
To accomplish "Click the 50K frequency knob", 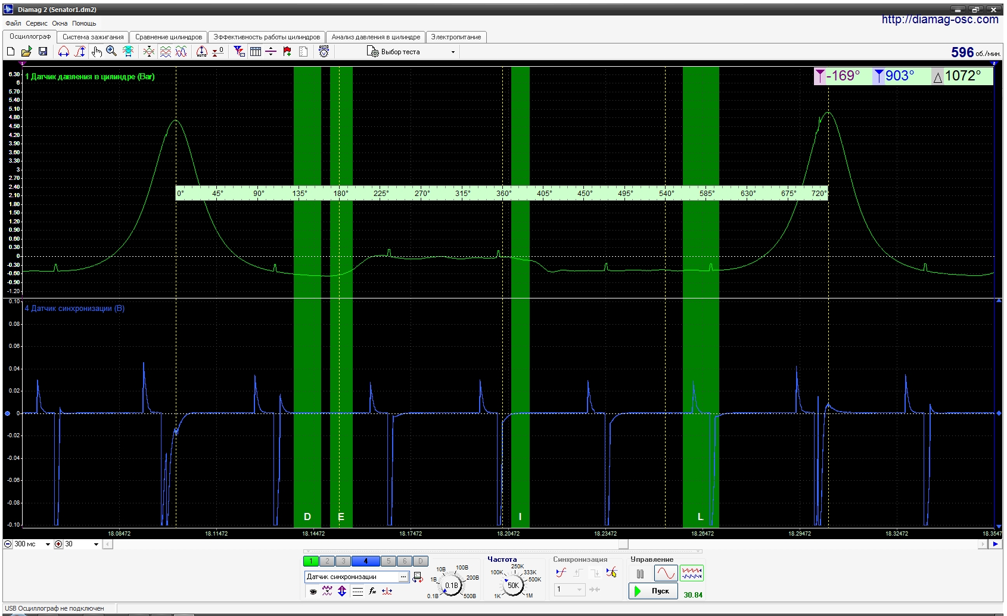I will pos(513,585).
